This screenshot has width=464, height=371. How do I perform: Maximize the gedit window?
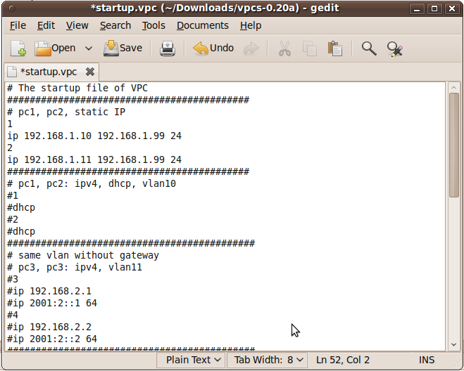point(434,8)
